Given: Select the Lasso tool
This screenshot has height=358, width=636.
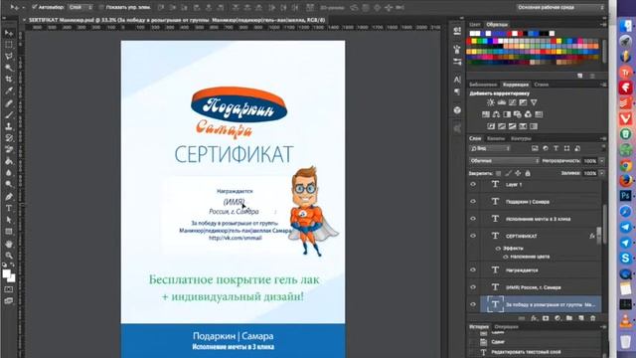Looking at the screenshot, I should pyautogui.click(x=9, y=56).
